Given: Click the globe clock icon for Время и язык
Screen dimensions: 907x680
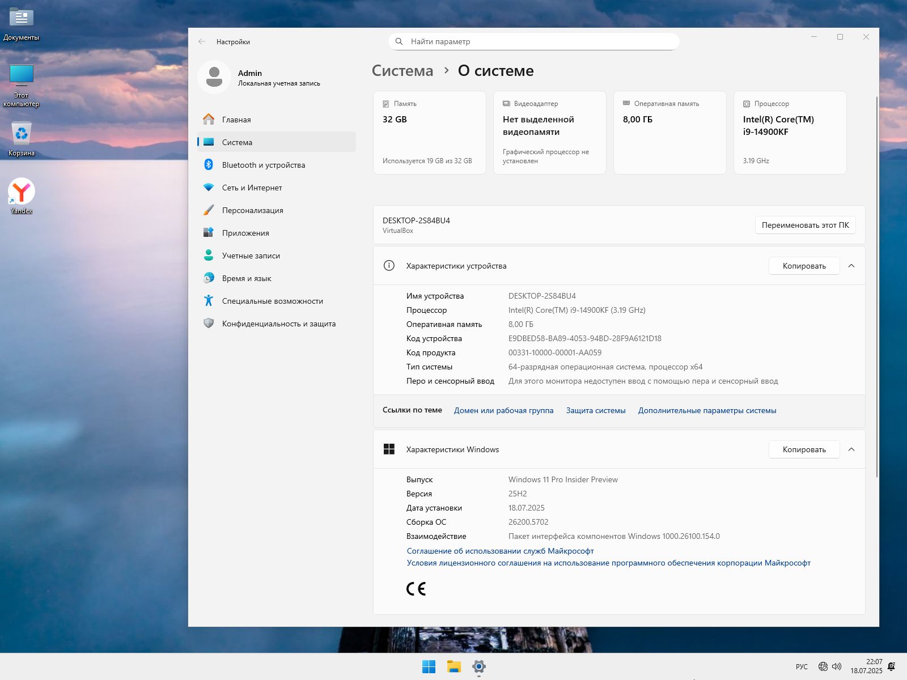Looking at the screenshot, I should coord(209,278).
